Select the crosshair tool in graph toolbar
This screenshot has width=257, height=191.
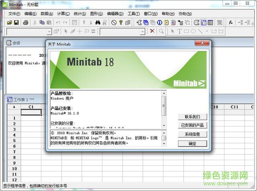(80, 31)
